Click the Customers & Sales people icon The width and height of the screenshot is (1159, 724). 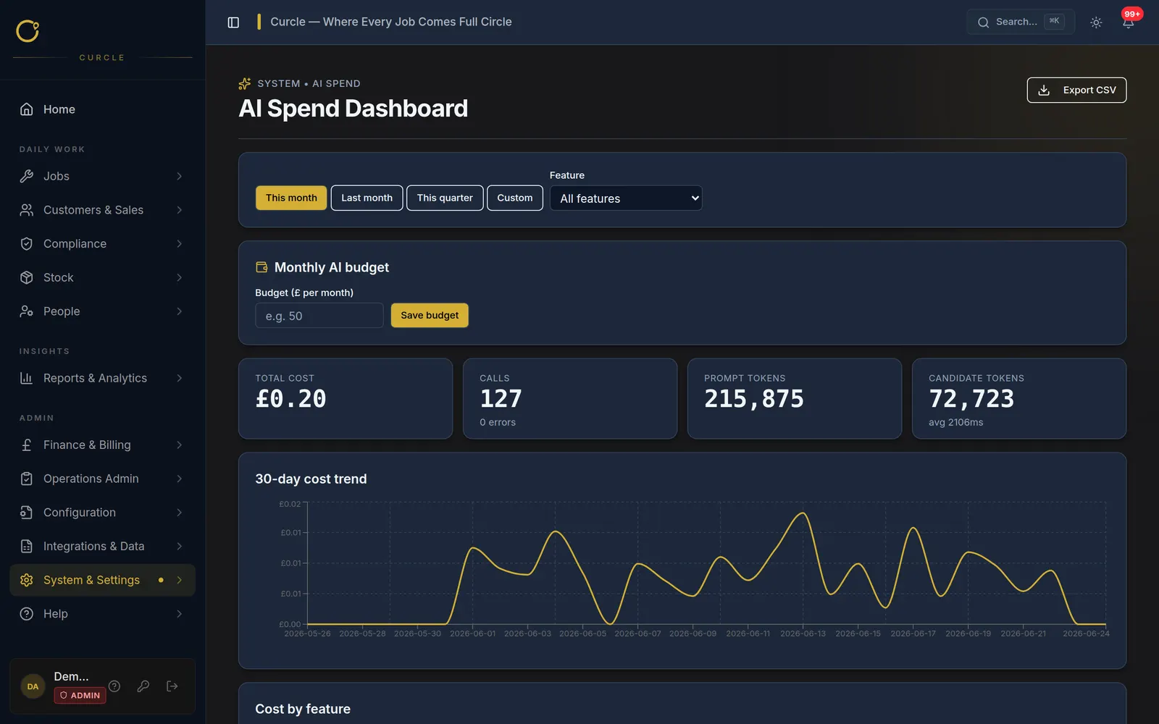pyautogui.click(x=27, y=210)
